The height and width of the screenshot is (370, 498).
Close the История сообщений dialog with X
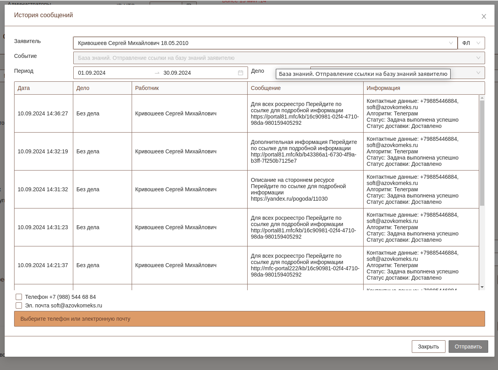(x=484, y=16)
